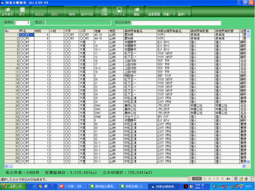Open the 編集 edit toolbar icon
255x191 pixels.
[137, 12]
